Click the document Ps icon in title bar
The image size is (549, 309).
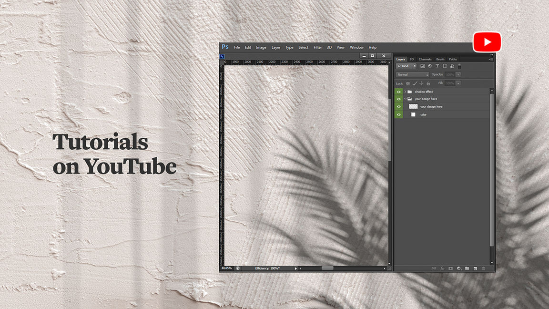[222, 56]
